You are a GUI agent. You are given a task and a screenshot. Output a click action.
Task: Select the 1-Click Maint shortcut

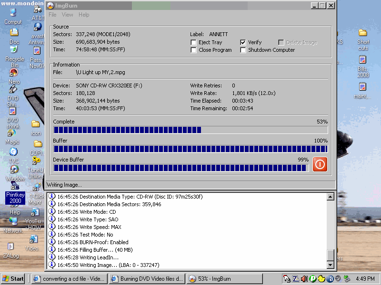(x=37, y=193)
